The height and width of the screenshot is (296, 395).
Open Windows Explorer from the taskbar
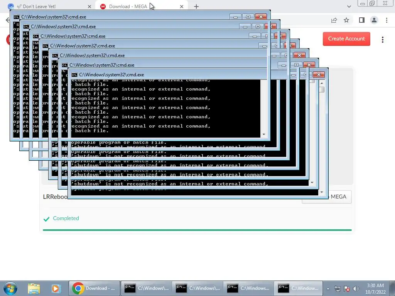[34, 288]
